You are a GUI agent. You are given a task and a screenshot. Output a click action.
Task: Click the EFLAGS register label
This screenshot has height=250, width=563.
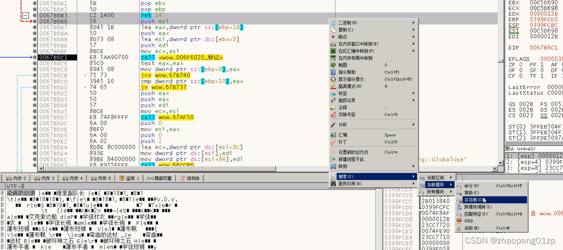pyautogui.click(x=518, y=59)
